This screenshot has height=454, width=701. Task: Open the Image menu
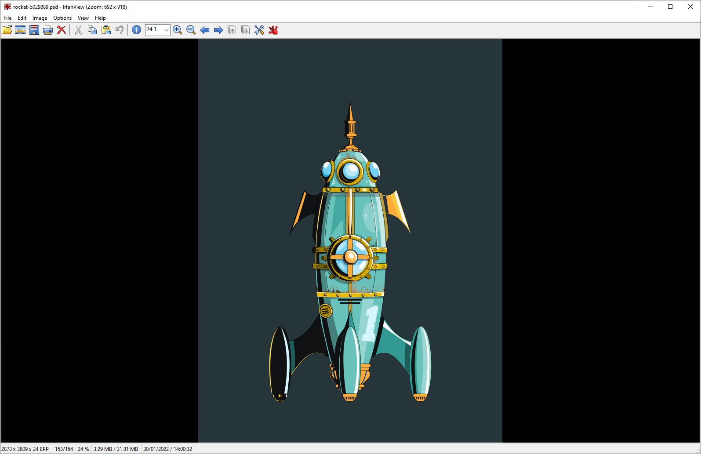click(x=40, y=18)
